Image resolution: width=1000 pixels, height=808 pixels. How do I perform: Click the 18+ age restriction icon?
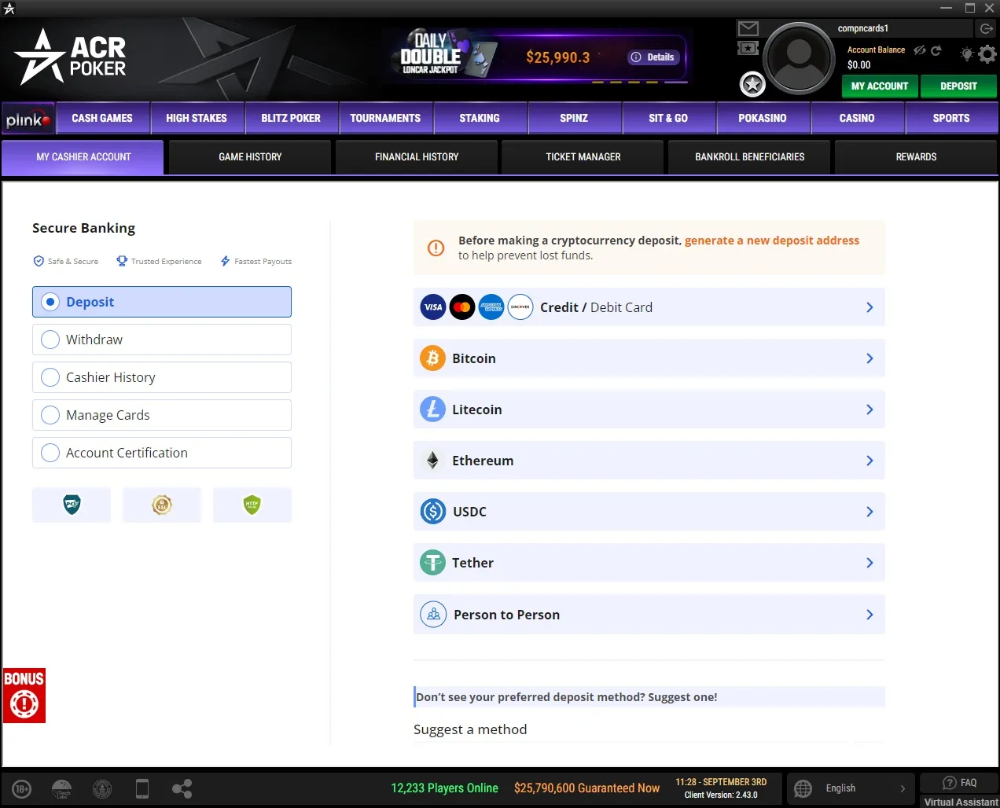[x=21, y=788]
